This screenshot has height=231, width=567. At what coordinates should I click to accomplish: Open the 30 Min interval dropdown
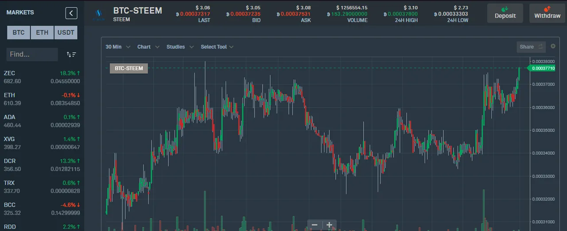coord(118,47)
